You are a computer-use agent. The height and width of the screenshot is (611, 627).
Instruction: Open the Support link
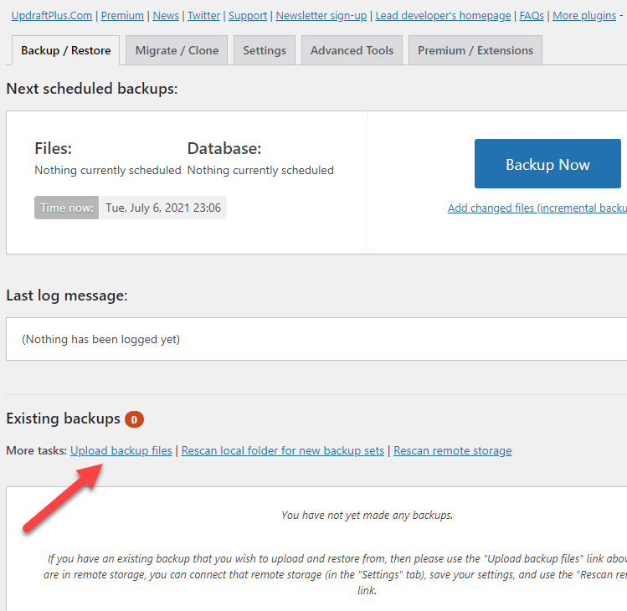click(248, 15)
